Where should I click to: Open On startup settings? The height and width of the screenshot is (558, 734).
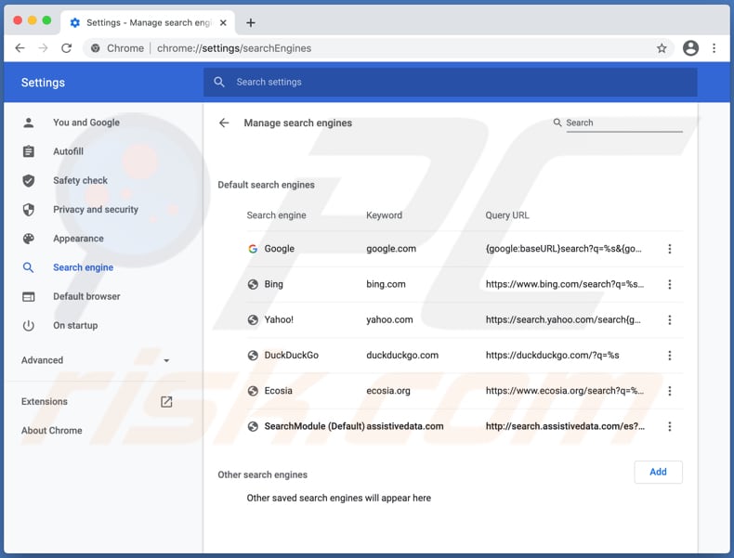[x=75, y=326]
